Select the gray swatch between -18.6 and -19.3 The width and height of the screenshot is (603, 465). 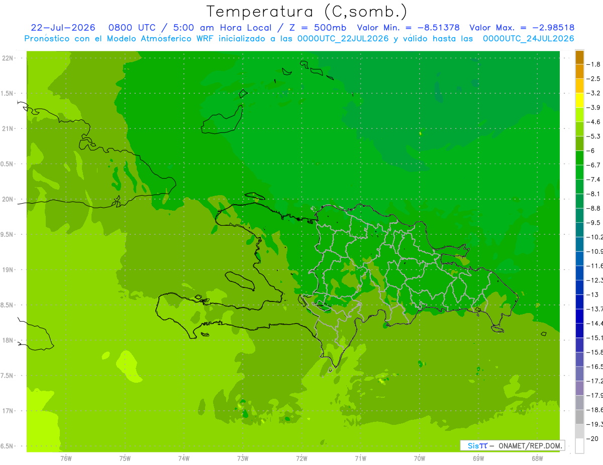(579, 416)
